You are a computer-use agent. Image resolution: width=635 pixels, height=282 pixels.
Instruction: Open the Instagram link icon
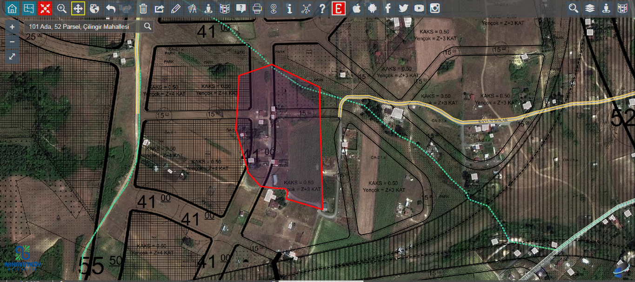click(x=435, y=8)
